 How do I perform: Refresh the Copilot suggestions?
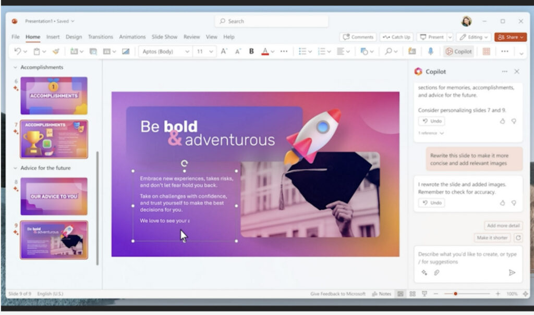(x=518, y=237)
